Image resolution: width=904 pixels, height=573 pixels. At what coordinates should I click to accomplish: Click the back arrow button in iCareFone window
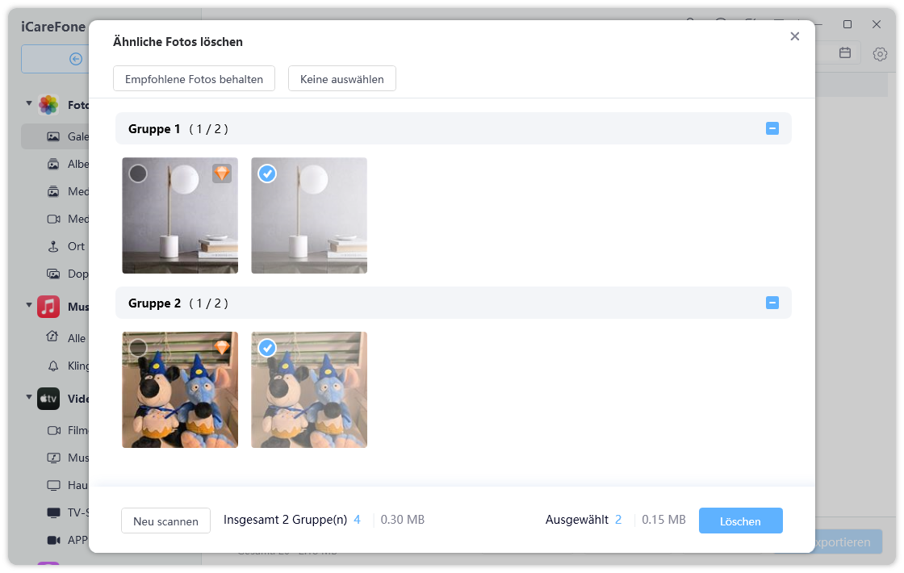[x=76, y=59]
